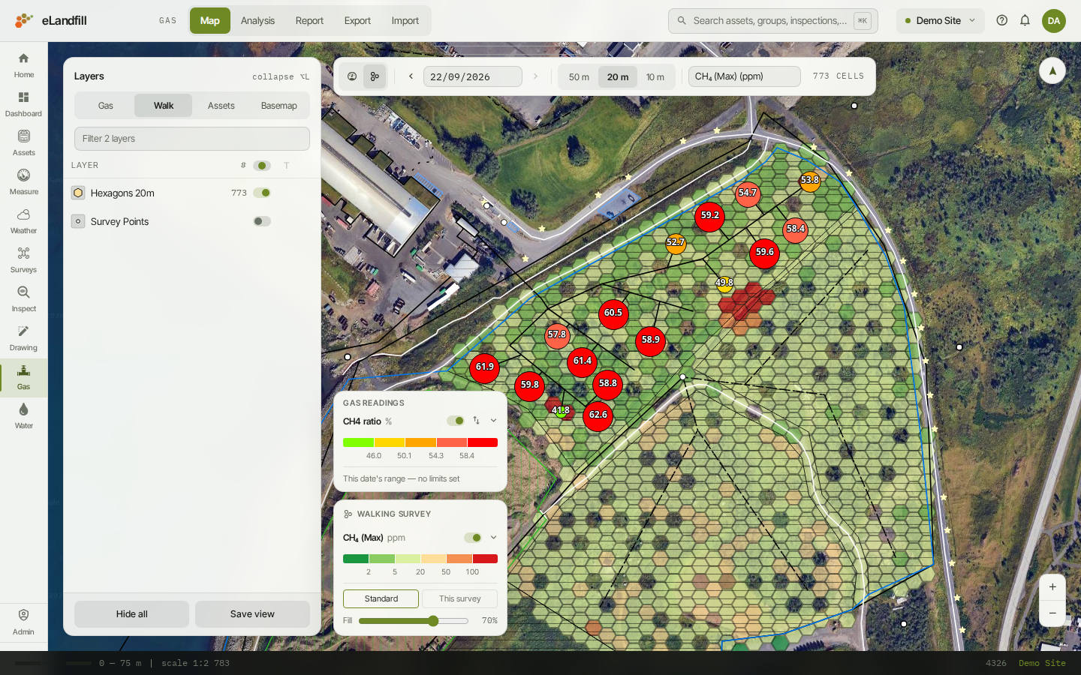Toggle the walking survey CH₄ (Max) switch
The width and height of the screenshot is (1081, 675).
point(473,538)
